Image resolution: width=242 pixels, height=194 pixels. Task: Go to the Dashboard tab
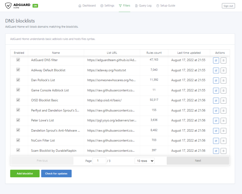point(87,6)
